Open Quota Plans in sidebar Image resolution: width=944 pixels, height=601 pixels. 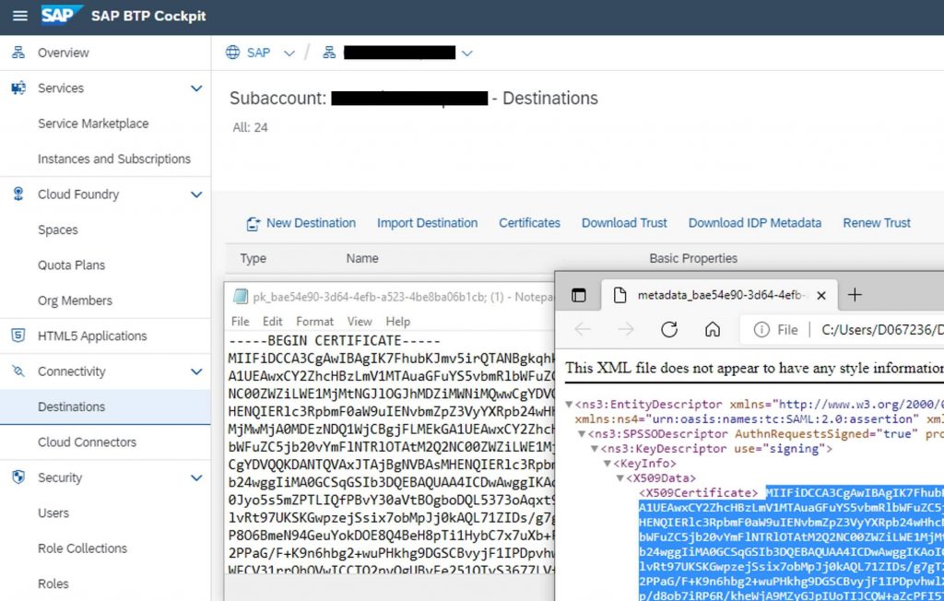pos(71,265)
